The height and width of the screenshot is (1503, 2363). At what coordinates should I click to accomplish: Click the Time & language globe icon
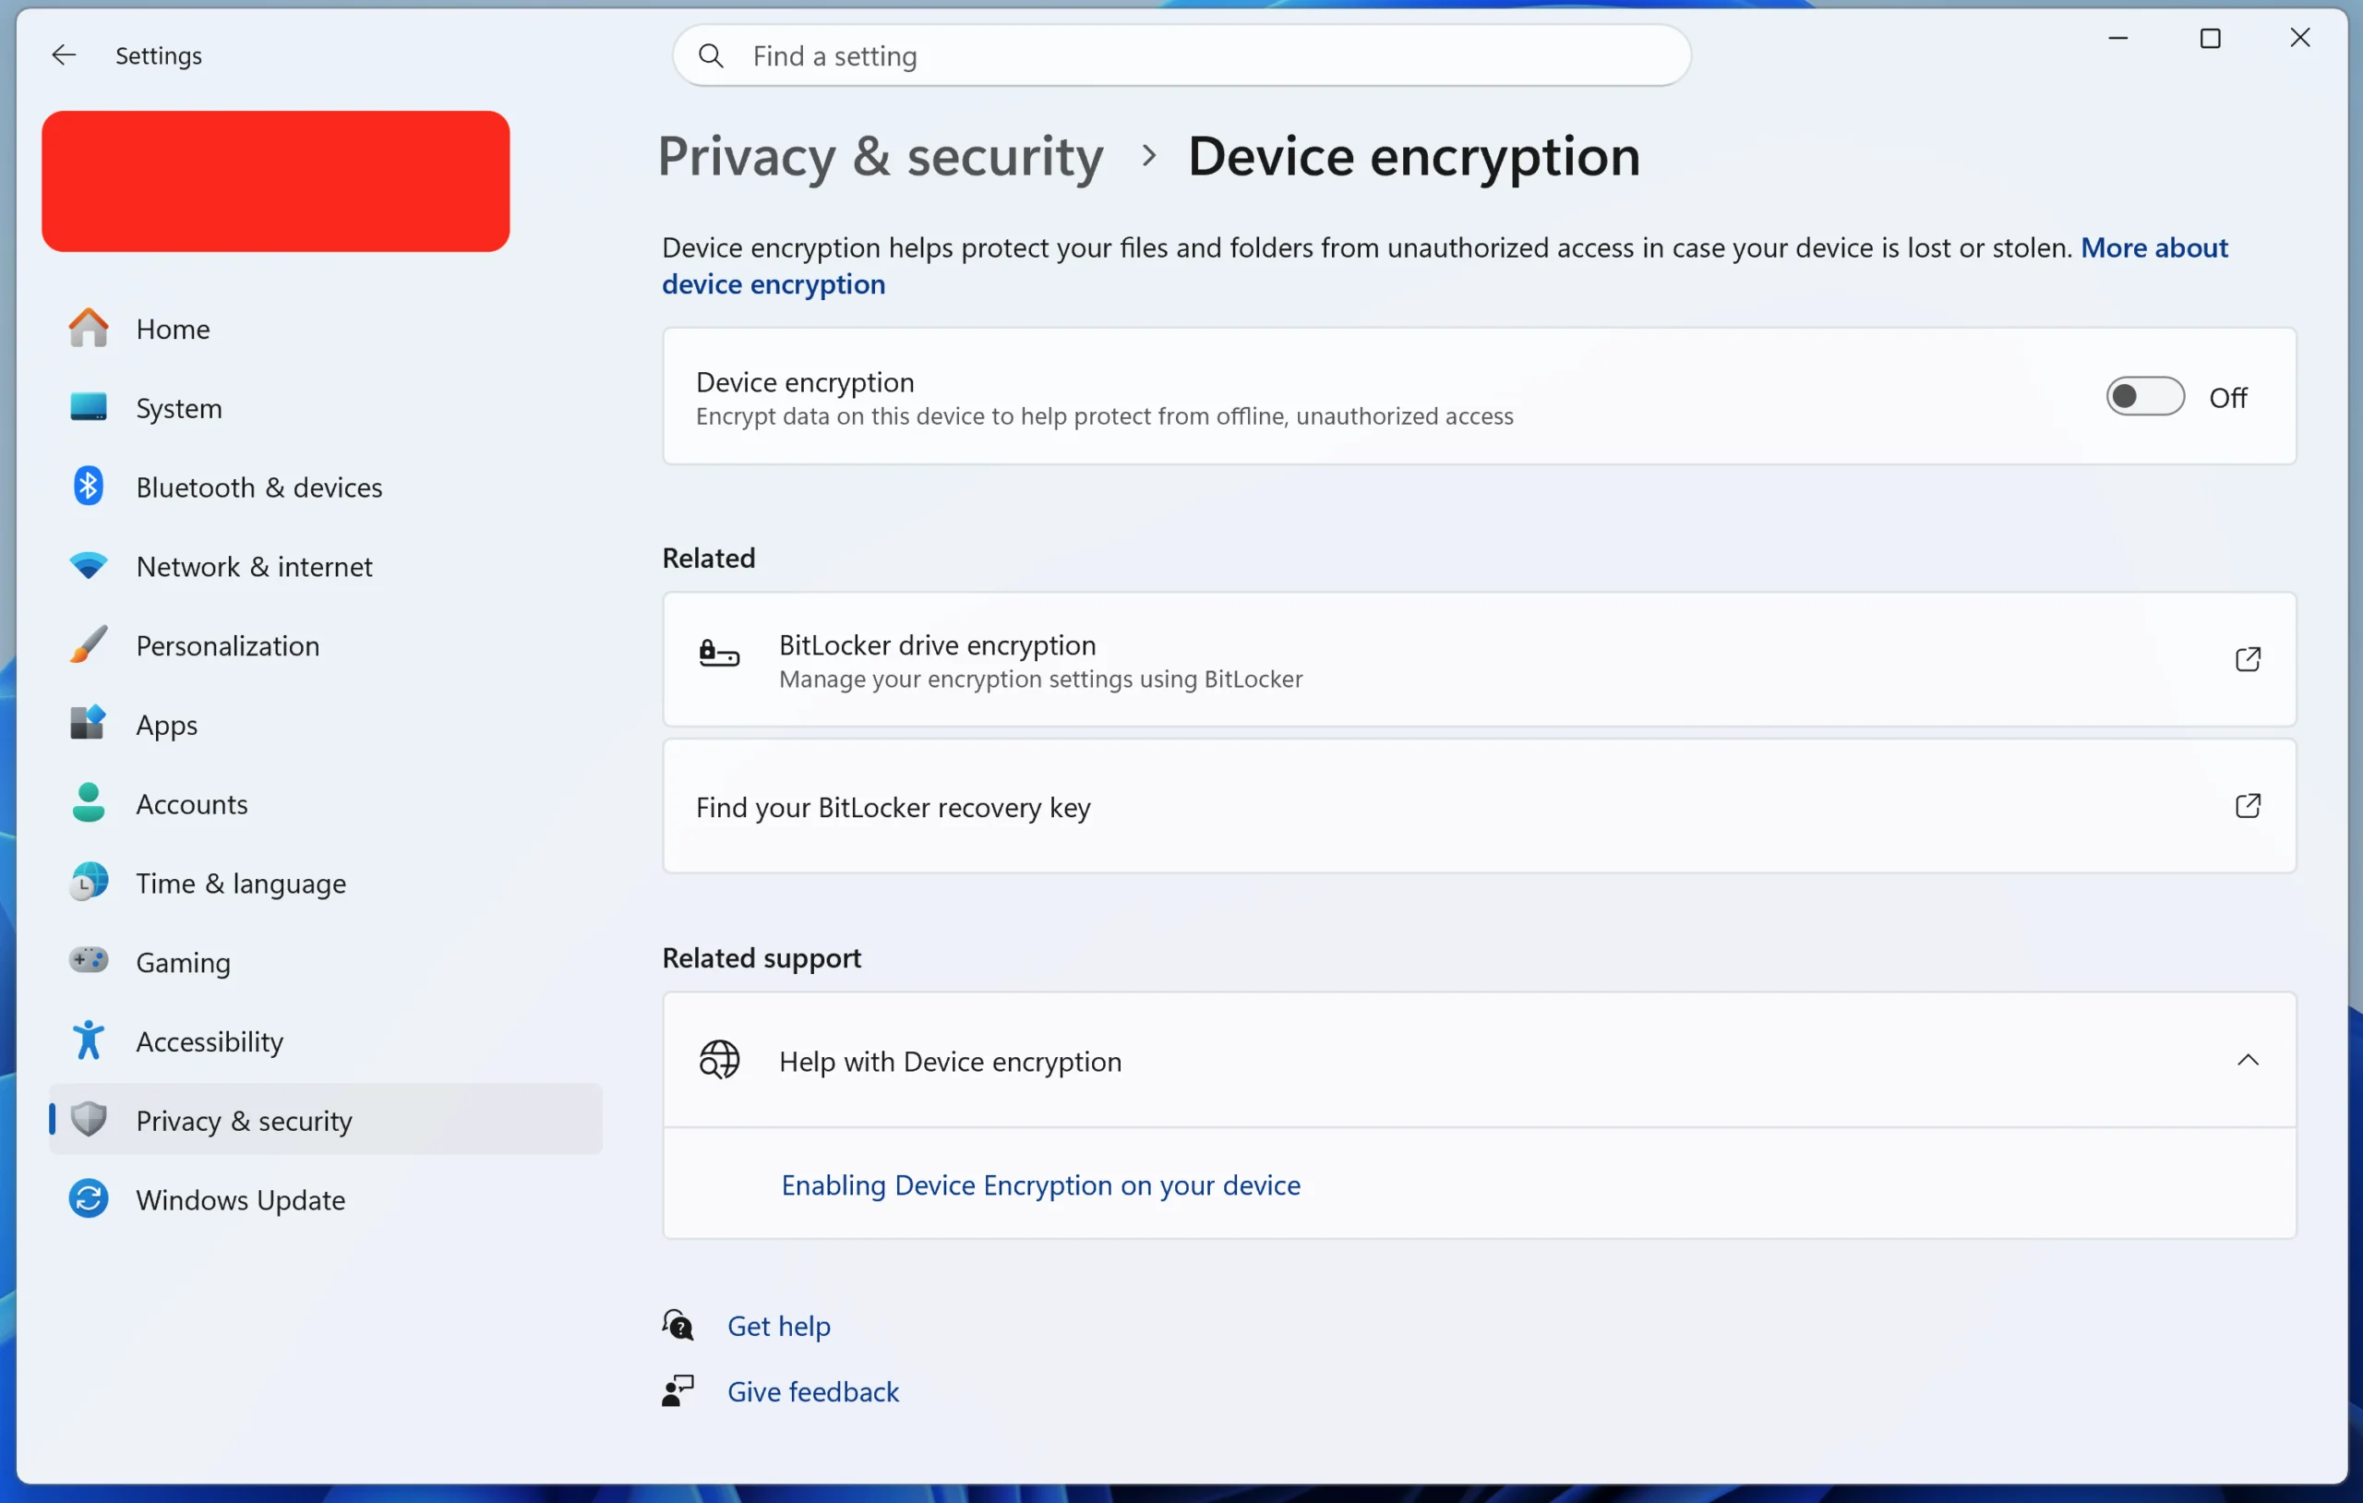click(x=89, y=882)
